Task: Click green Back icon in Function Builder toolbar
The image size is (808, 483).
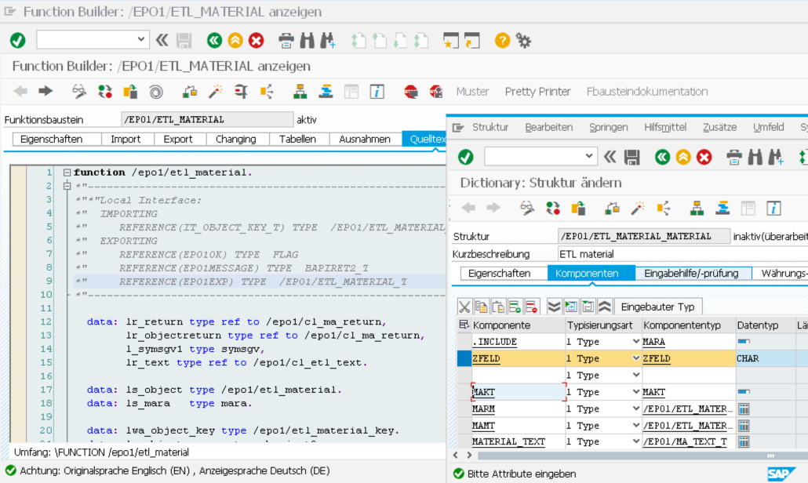Action: click(214, 40)
